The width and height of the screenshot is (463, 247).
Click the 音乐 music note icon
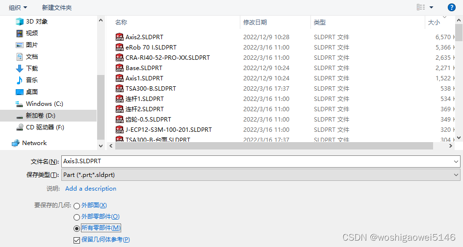(x=20, y=80)
